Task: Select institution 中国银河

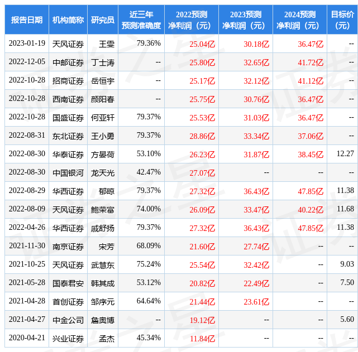Action: pos(68,173)
